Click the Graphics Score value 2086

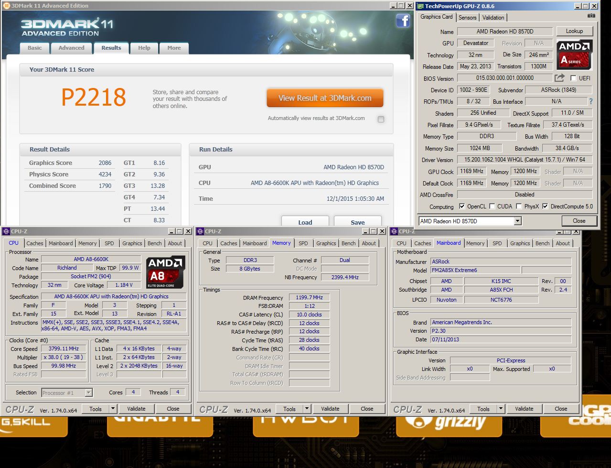[x=105, y=163]
